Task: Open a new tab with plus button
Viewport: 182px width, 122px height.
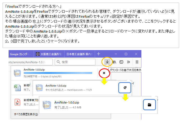Action: (98, 54)
